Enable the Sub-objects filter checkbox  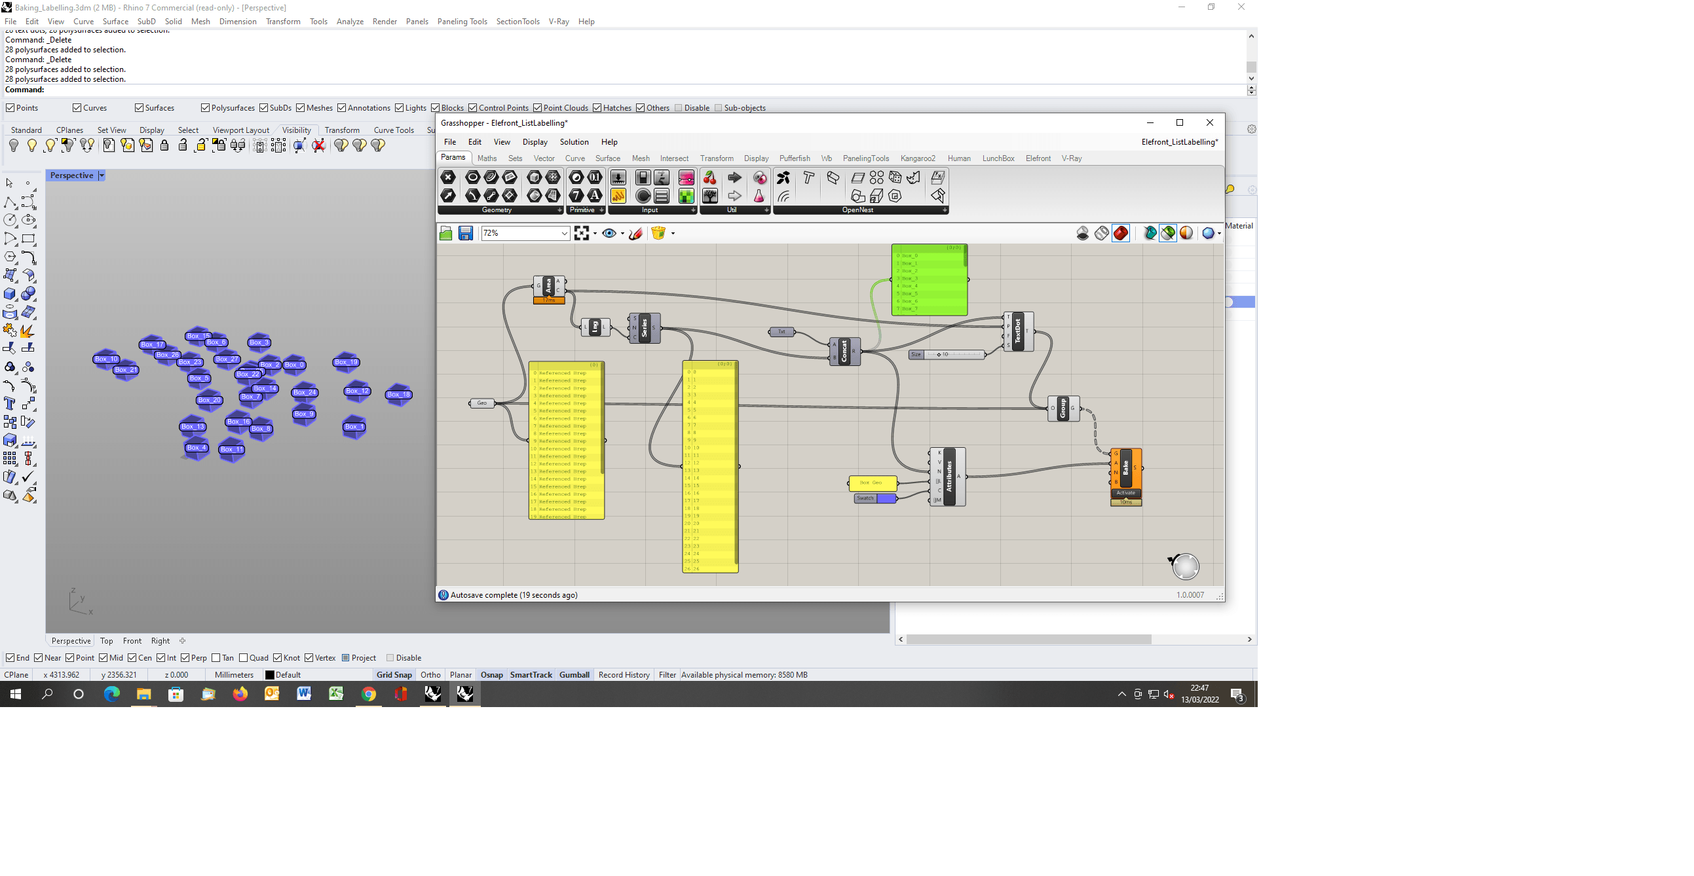(x=718, y=108)
